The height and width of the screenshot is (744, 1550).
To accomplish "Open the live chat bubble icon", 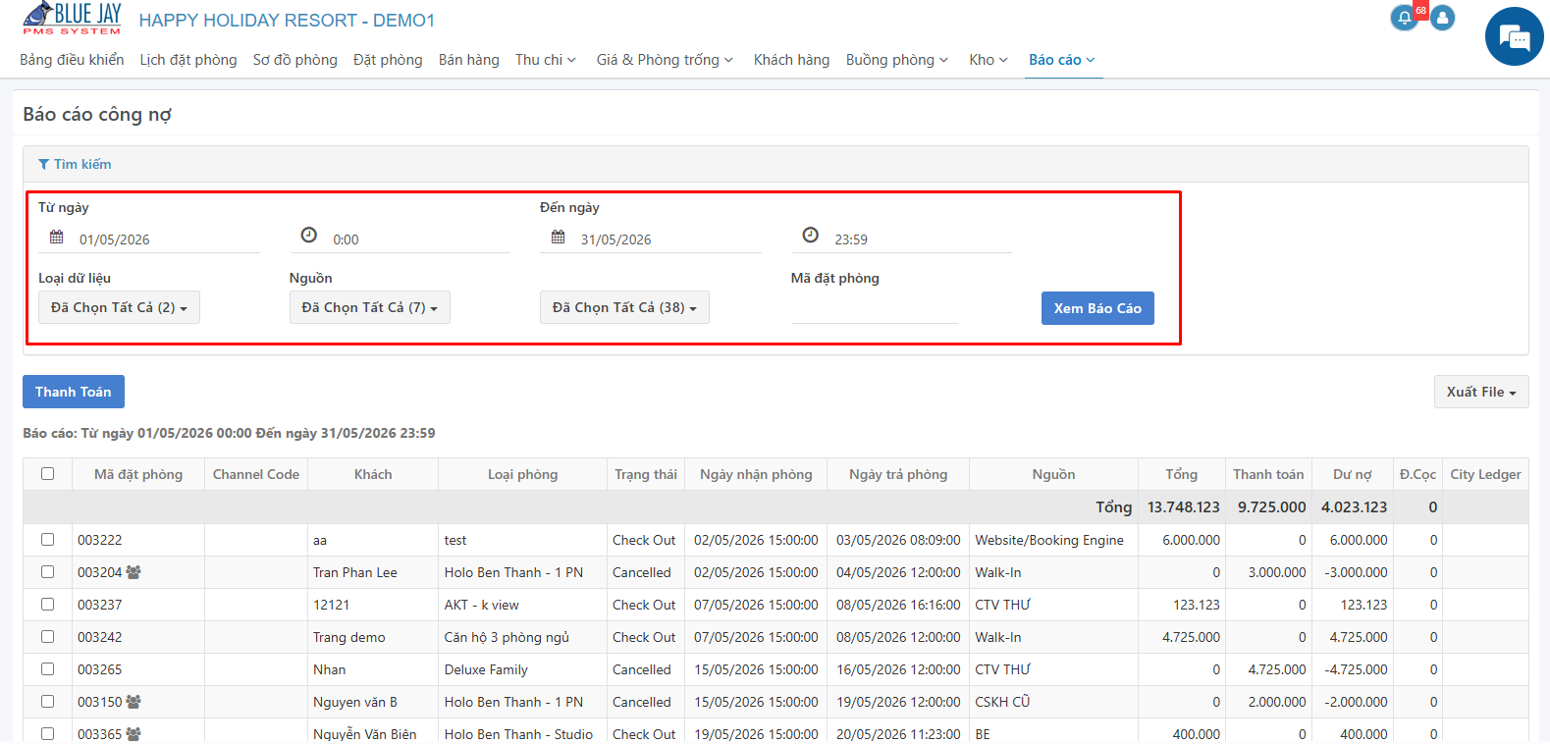I will pos(1514,37).
